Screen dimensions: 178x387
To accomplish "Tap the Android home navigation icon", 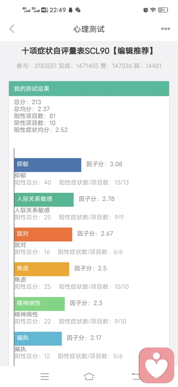I will pyautogui.click(x=89, y=376).
